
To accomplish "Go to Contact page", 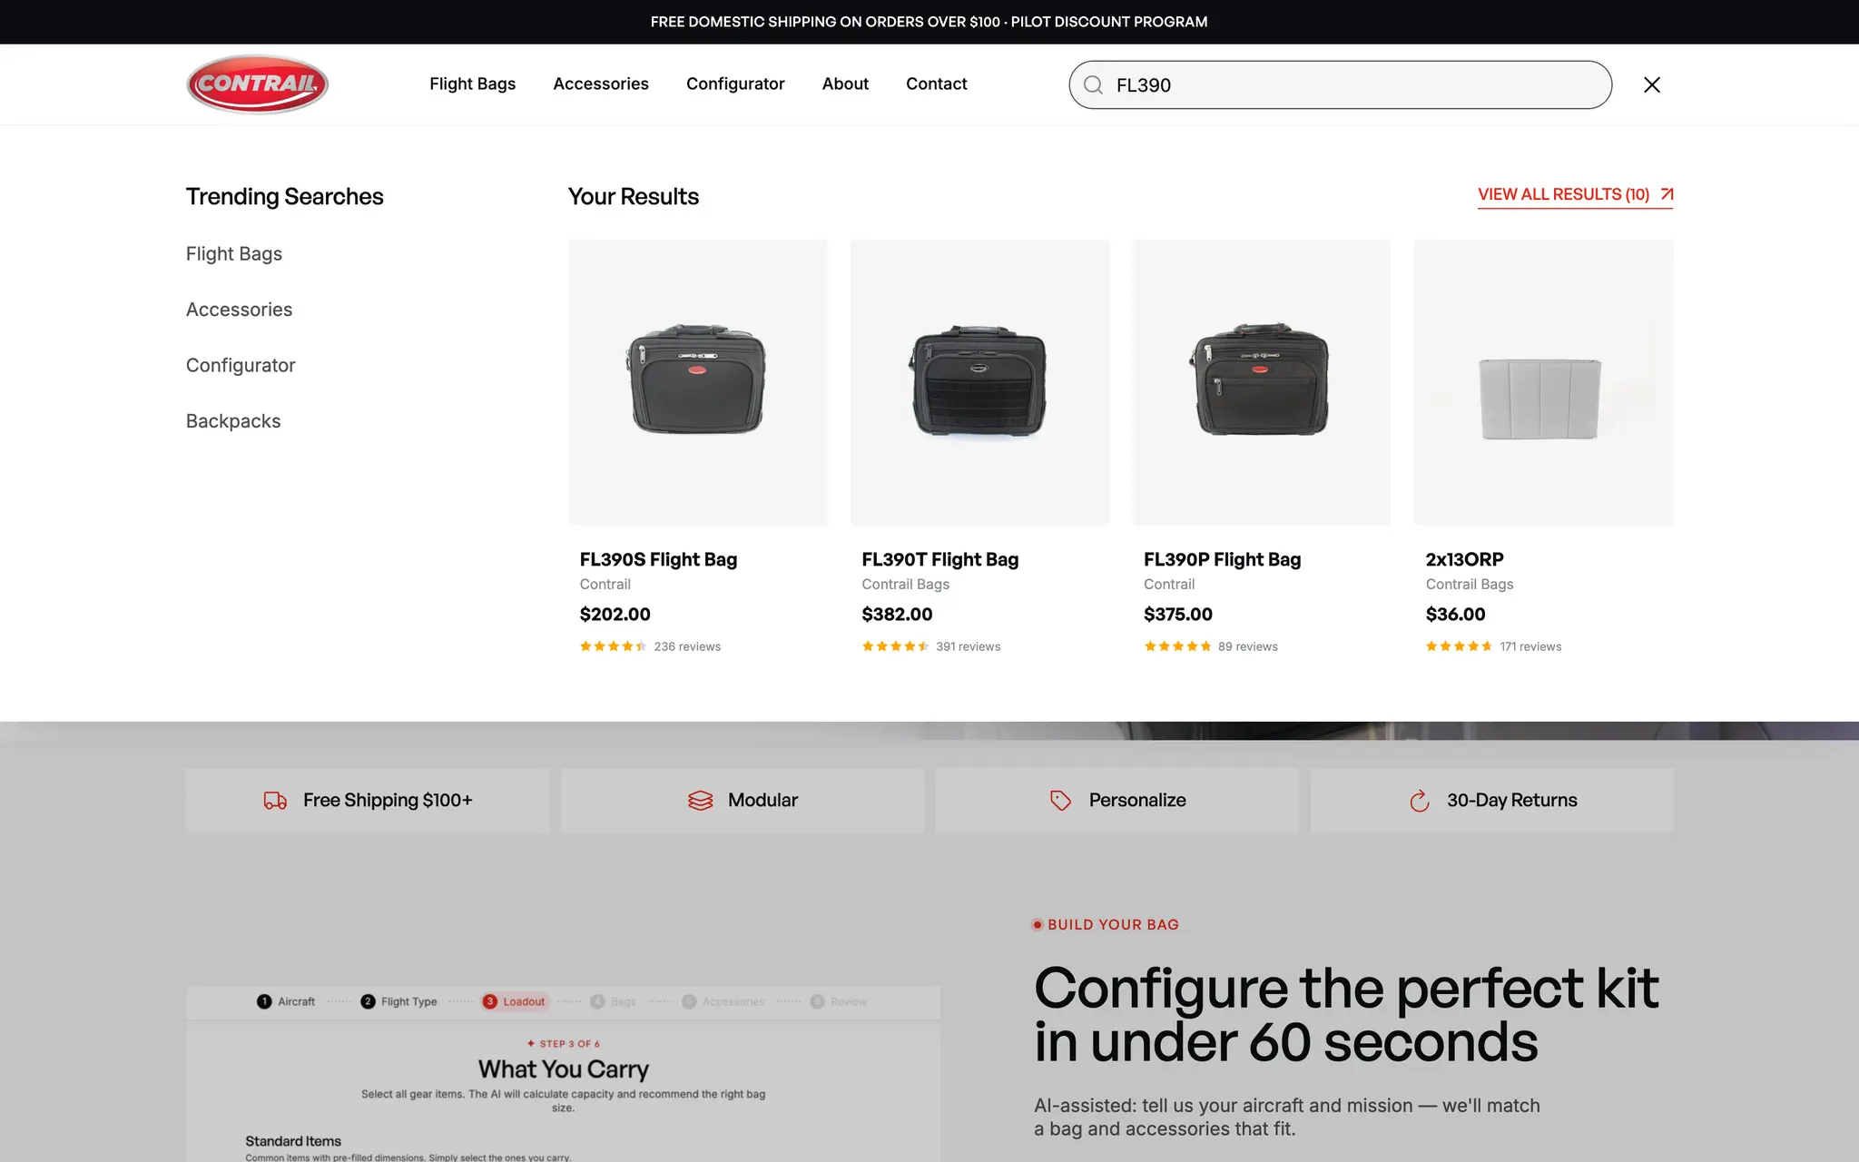I will (x=937, y=84).
